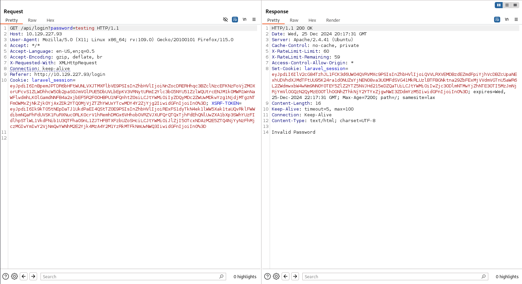Go to previous match in Response
The image size is (522, 284).
point(286,277)
